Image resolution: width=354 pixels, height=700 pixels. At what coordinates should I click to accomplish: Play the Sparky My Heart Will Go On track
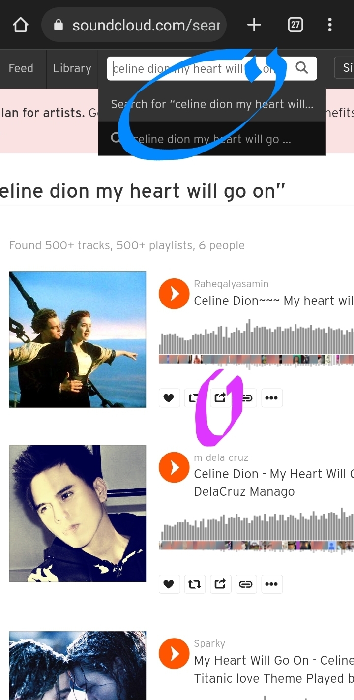pos(174,654)
